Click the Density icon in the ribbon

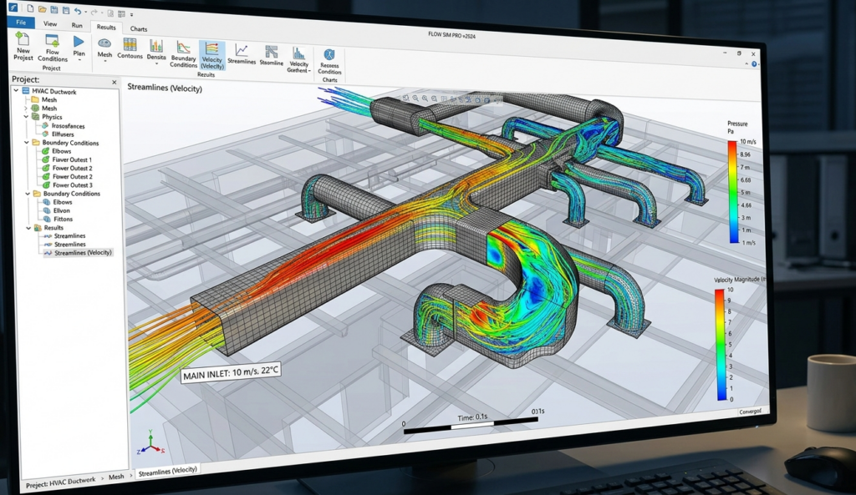pyautogui.click(x=156, y=48)
